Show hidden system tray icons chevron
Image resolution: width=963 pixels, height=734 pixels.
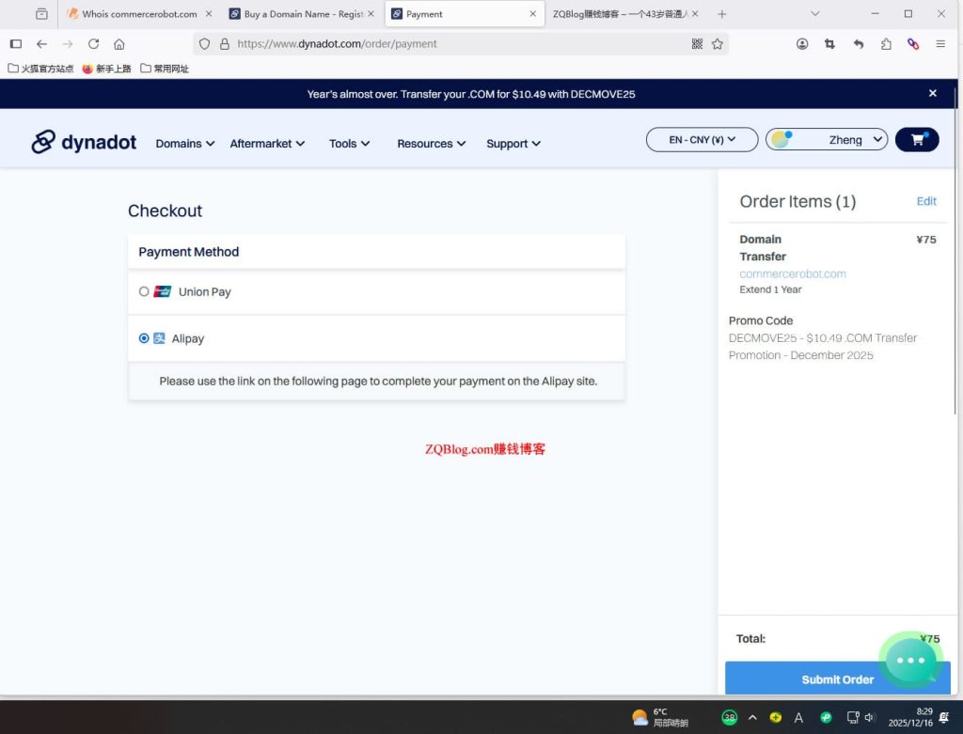click(x=752, y=717)
